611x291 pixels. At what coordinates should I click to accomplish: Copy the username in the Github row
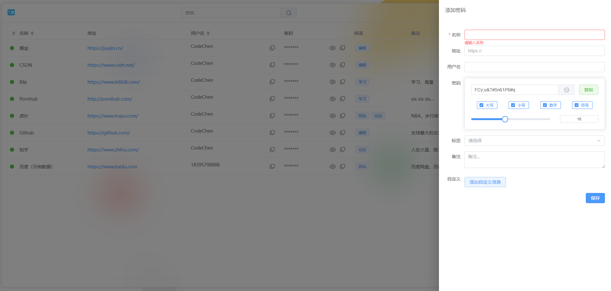point(272,133)
